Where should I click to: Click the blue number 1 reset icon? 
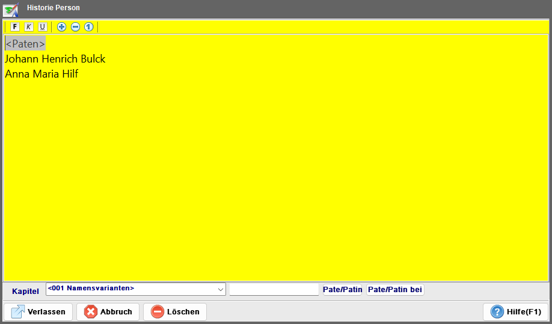click(88, 27)
